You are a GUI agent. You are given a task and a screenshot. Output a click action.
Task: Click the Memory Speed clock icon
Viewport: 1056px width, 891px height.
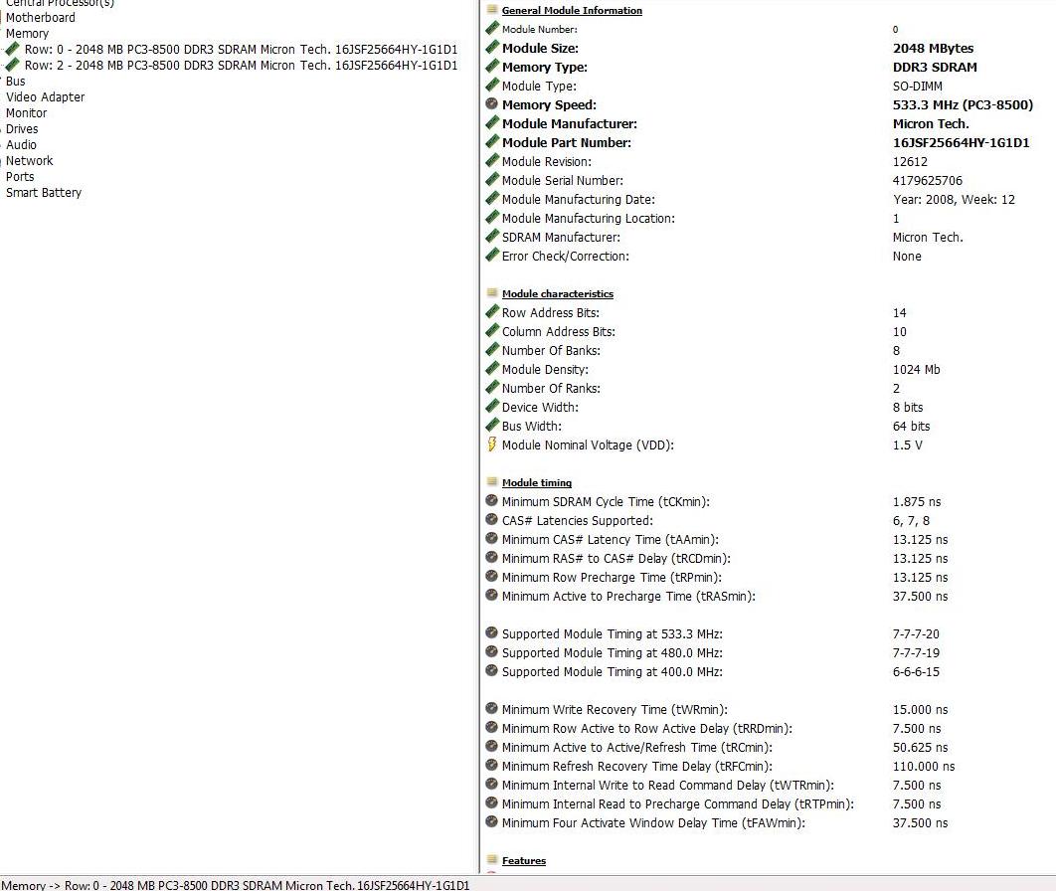click(491, 103)
